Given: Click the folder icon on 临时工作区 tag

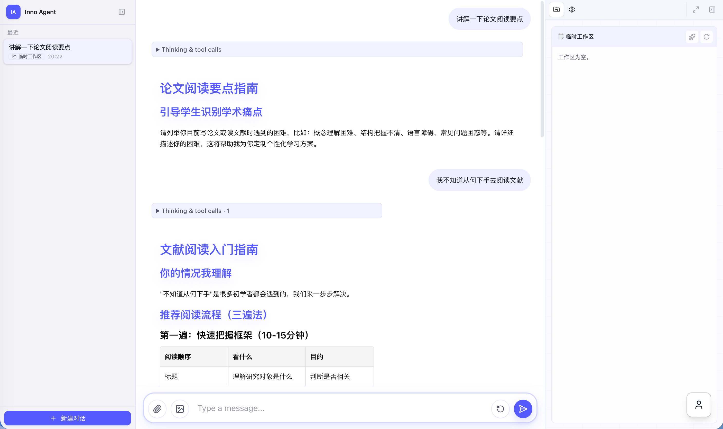Looking at the screenshot, I should tap(14, 56).
